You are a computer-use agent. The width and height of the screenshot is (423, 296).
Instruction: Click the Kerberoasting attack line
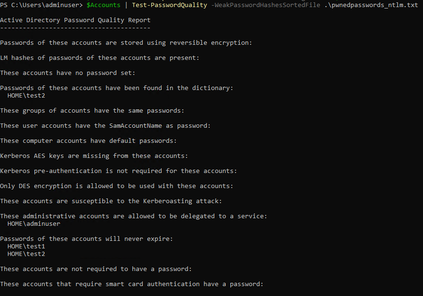[111, 201]
